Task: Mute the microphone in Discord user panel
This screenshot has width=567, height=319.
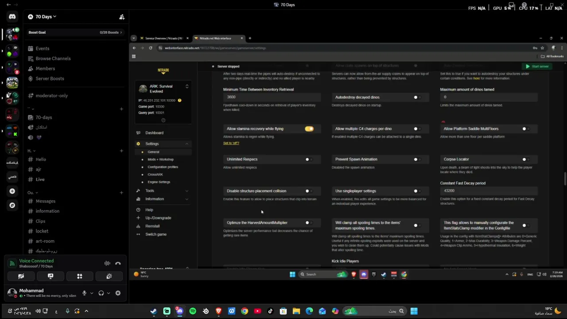Action: click(x=84, y=293)
